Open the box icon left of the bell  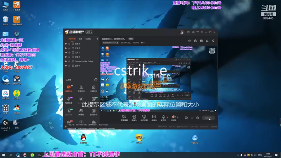pyautogui.click(x=201, y=41)
